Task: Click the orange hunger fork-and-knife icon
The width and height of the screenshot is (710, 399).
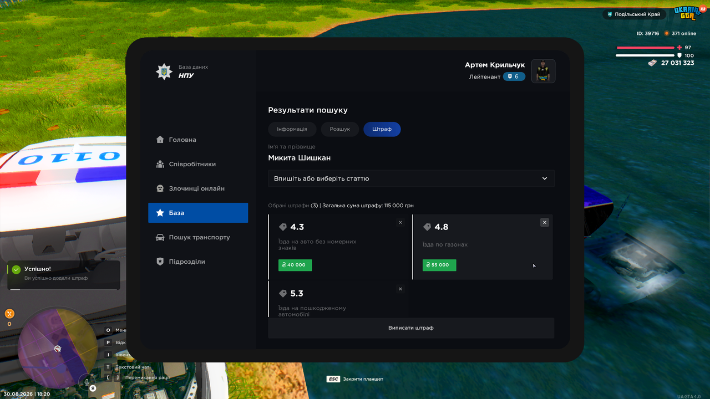Action: (x=9, y=314)
